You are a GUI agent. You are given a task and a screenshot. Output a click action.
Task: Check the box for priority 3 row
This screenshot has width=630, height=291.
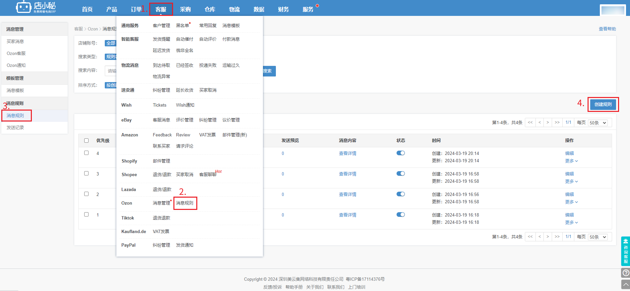pos(86,173)
